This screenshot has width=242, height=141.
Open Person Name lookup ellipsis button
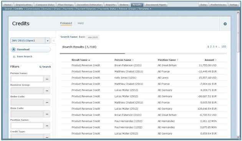[x=47, y=79]
